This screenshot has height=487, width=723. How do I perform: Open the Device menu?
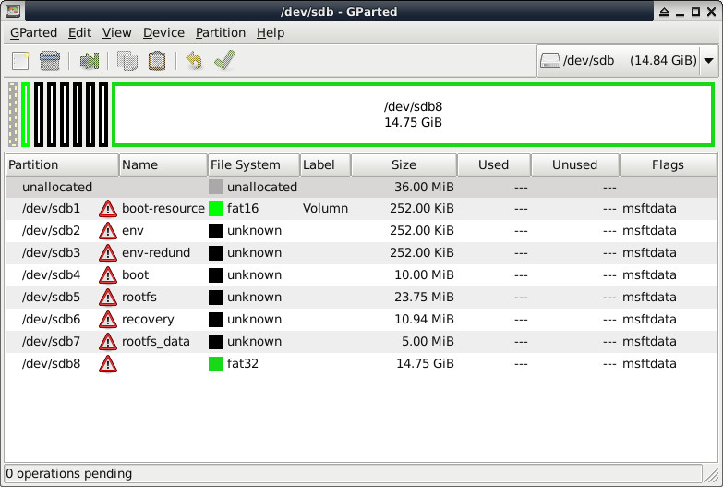pos(163,32)
